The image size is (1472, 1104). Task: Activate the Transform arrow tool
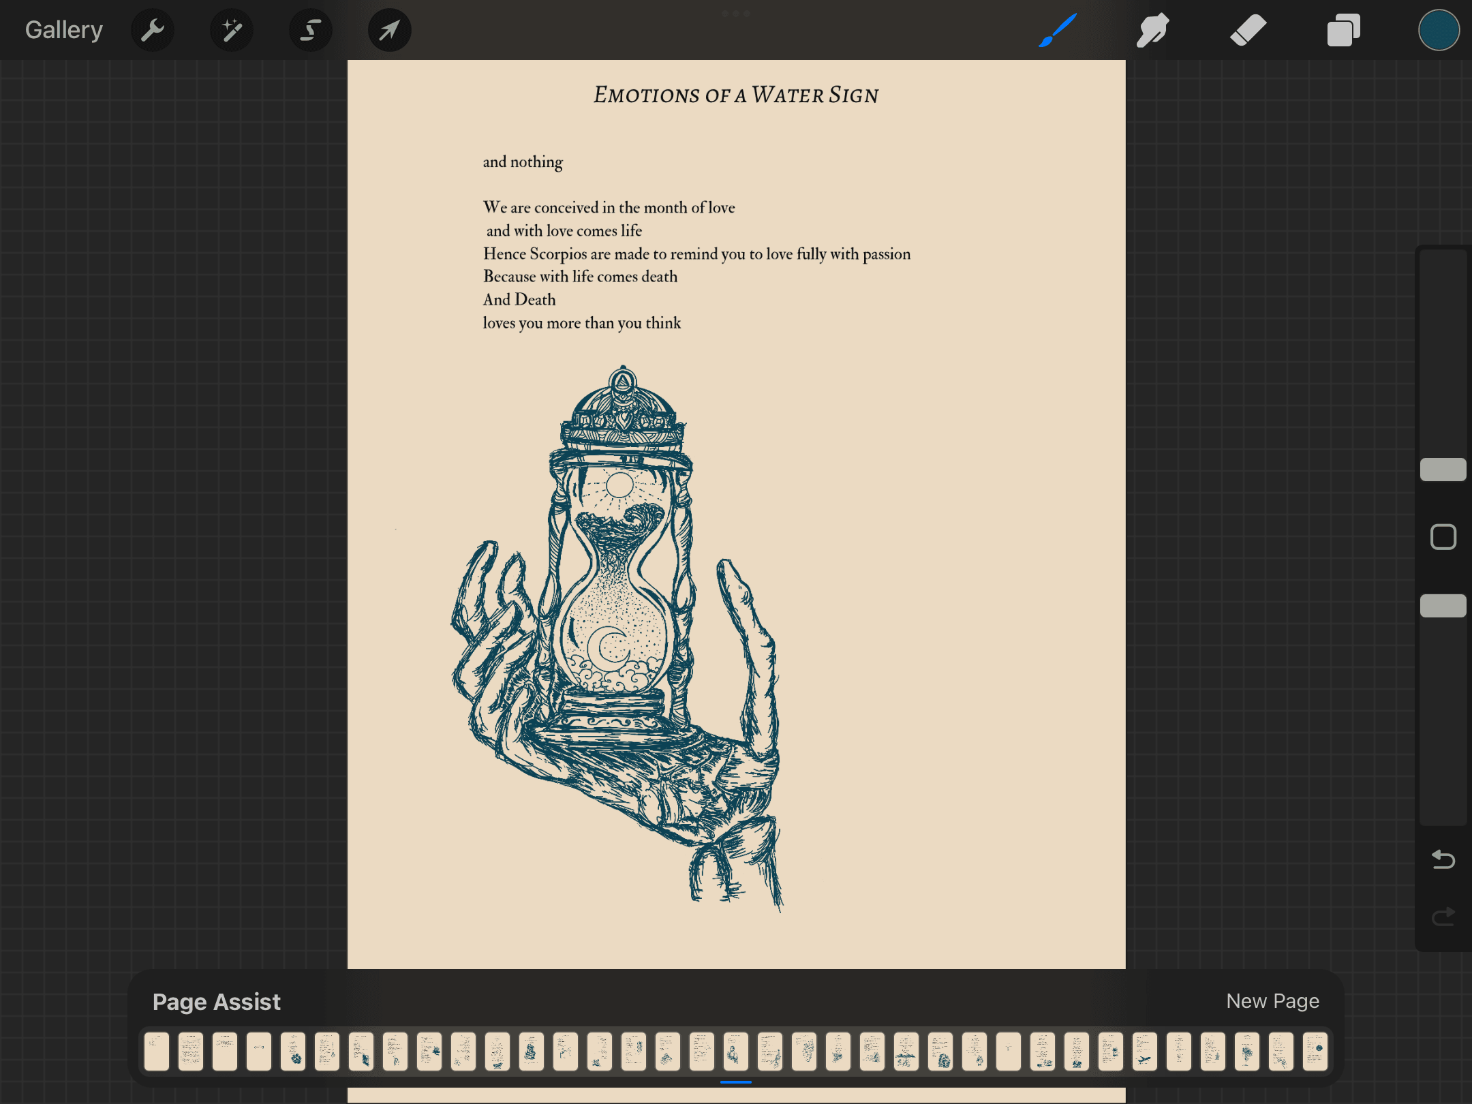click(x=389, y=30)
